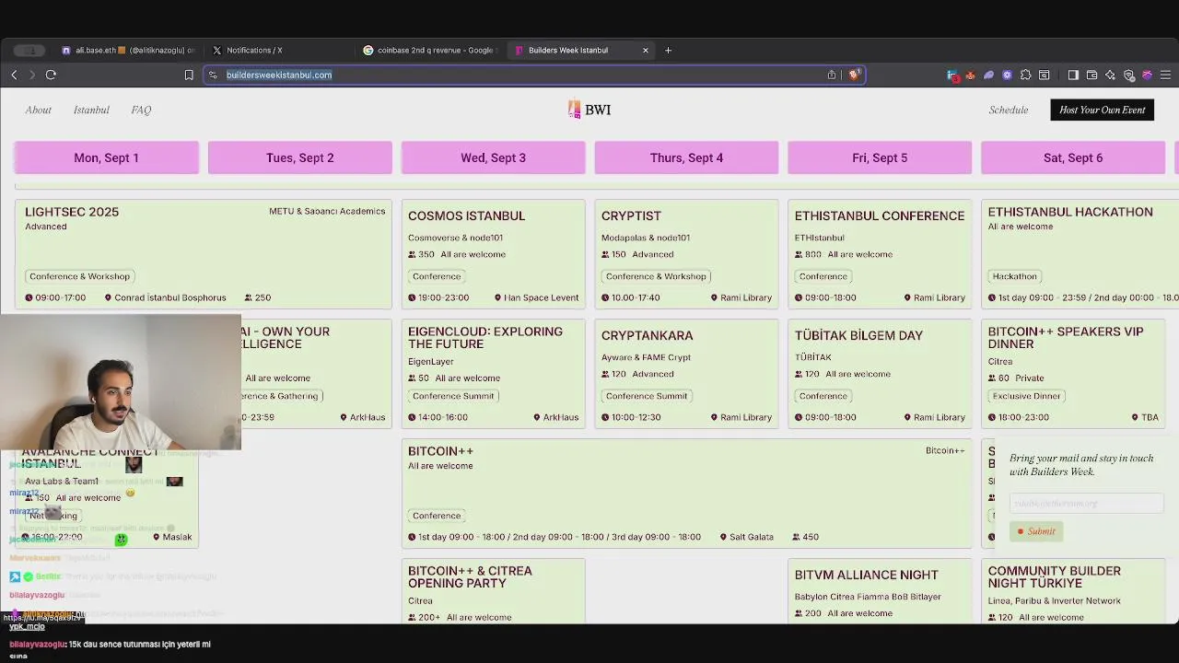The width and height of the screenshot is (1179, 663).
Task: Click the streamer webcam overlay
Action: click(x=121, y=381)
